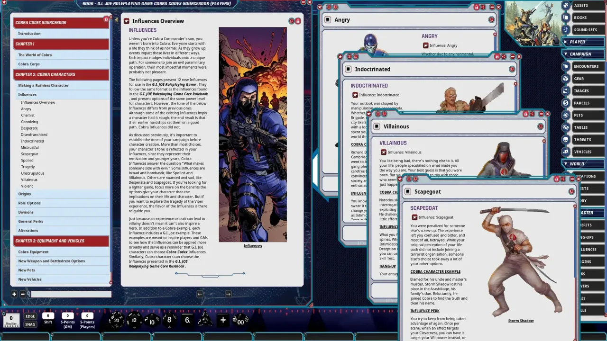The height and width of the screenshot is (341, 607).
Task: Click the minus collapse-all button below contents
Action: pyautogui.click(x=22, y=294)
